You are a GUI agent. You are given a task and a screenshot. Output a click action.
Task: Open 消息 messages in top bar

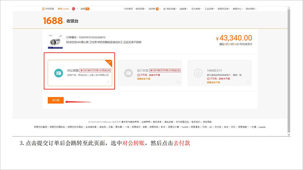(82, 9)
